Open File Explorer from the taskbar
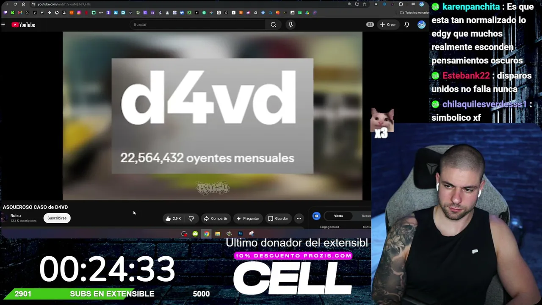This screenshot has height=305, width=542. tap(218, 234)
